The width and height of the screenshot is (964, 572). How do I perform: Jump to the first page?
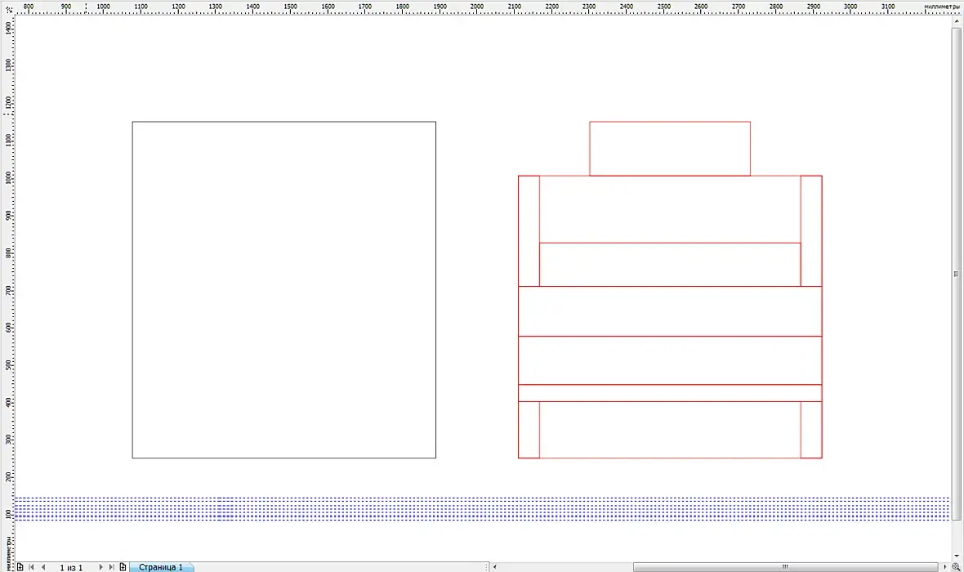click(31, 567)
